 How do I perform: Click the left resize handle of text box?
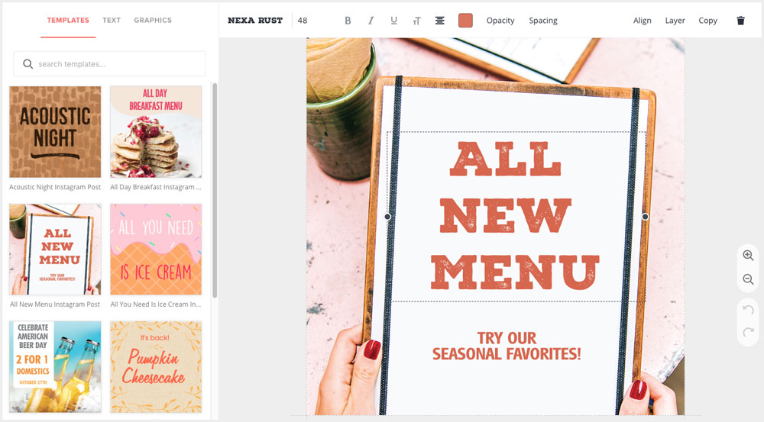[x=387, y=217]
